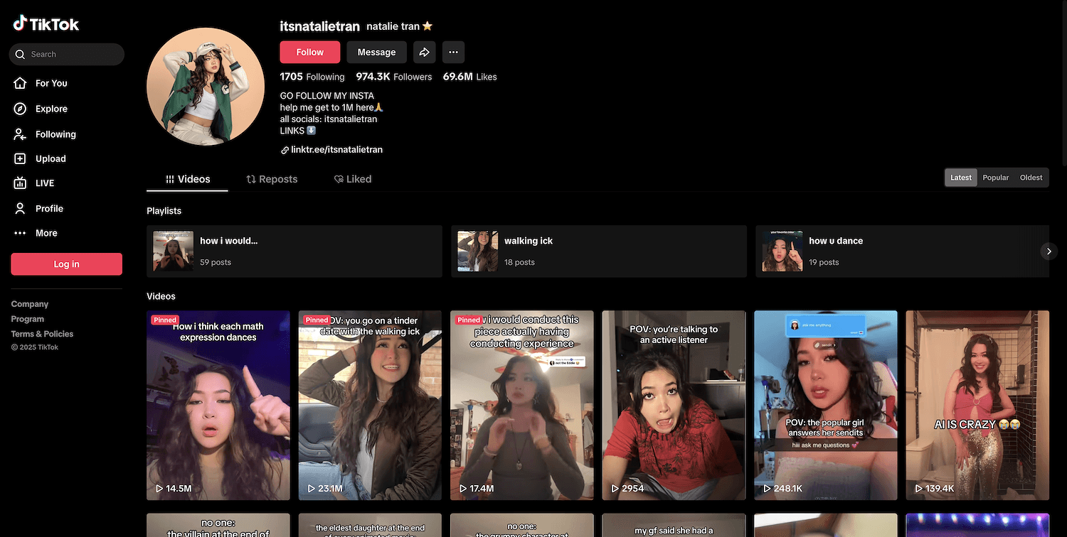Go to the Explore compass page
The height and width of the screenshot is (537, 1067).
51,109
